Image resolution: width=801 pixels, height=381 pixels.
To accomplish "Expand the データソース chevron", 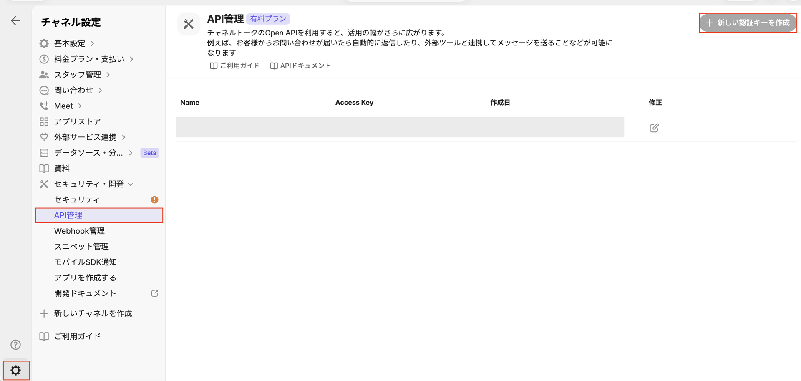I will [x=131, y=153].
